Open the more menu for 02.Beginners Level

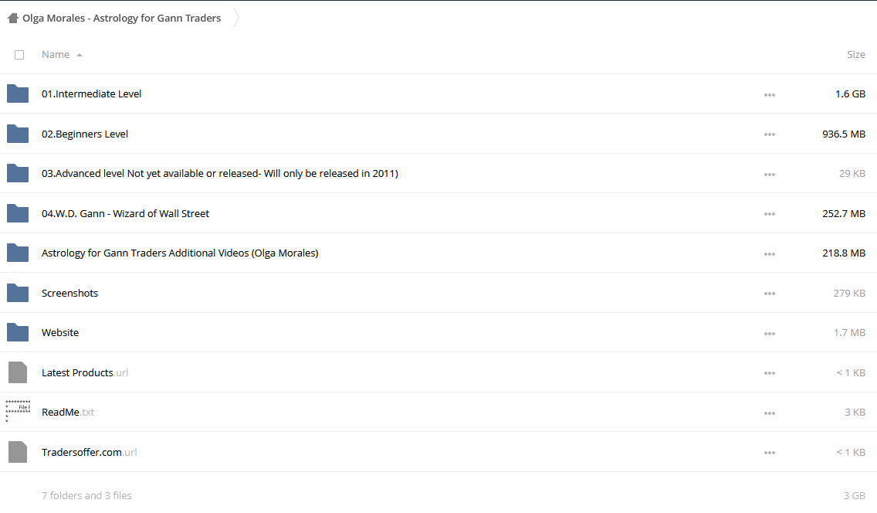(x=770, y=135)
